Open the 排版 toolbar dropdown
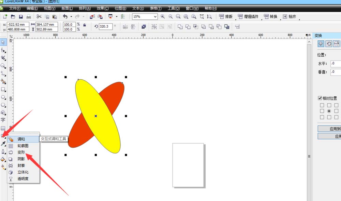 (x=226, y=16)
